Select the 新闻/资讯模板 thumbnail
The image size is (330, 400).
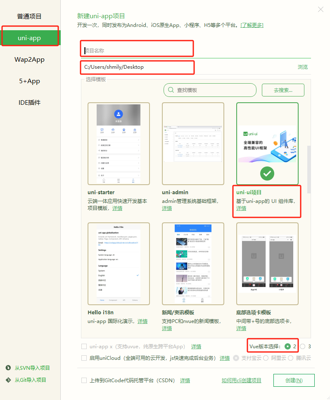[x=193, y=264]
